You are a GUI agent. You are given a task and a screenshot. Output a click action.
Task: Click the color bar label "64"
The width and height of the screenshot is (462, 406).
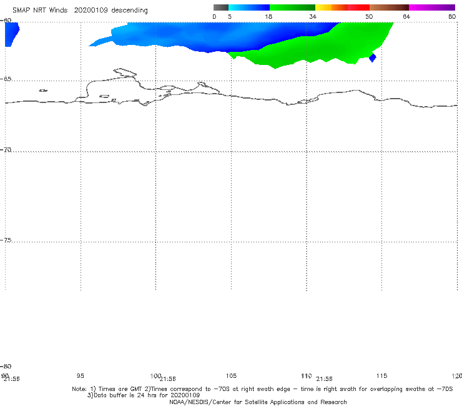pos(406,17)
